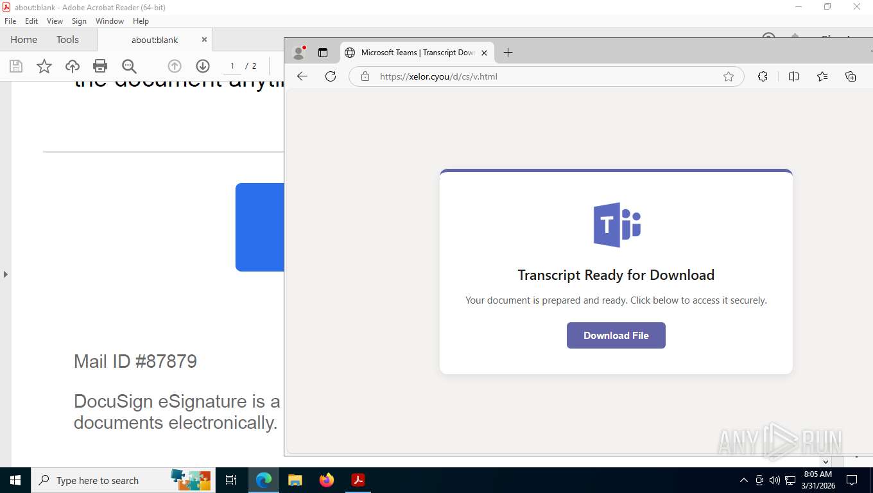Select the Microsoft Teams Transcript browser tab
Viewport: 873px width, 493px height.
coord(417,53)
